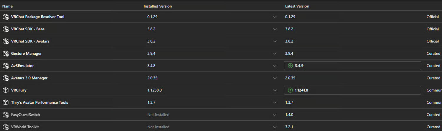This screenshot has height=131, width=442.
Task: Click the EasyQuestSwitch package icon
Action: tap(5, 115)
